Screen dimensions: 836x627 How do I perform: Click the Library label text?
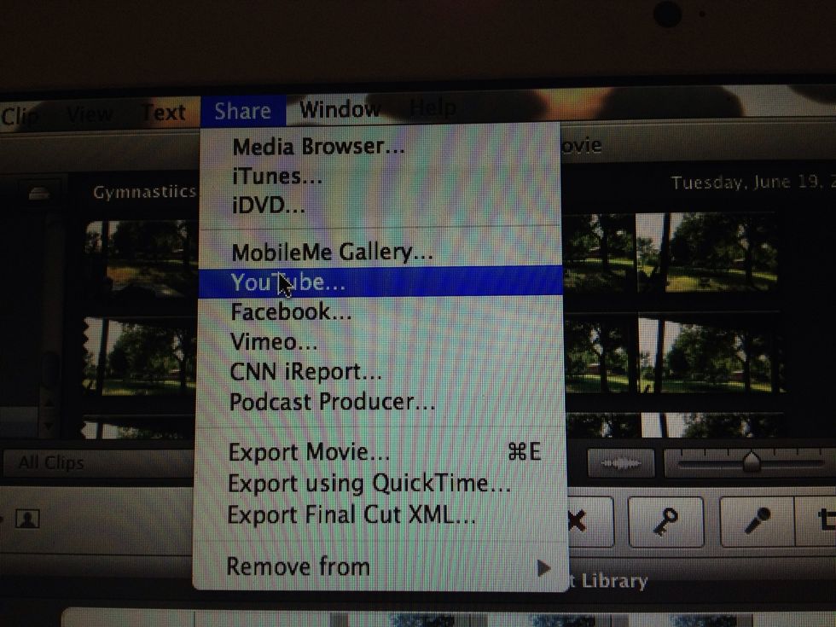(x=614, y=581)
